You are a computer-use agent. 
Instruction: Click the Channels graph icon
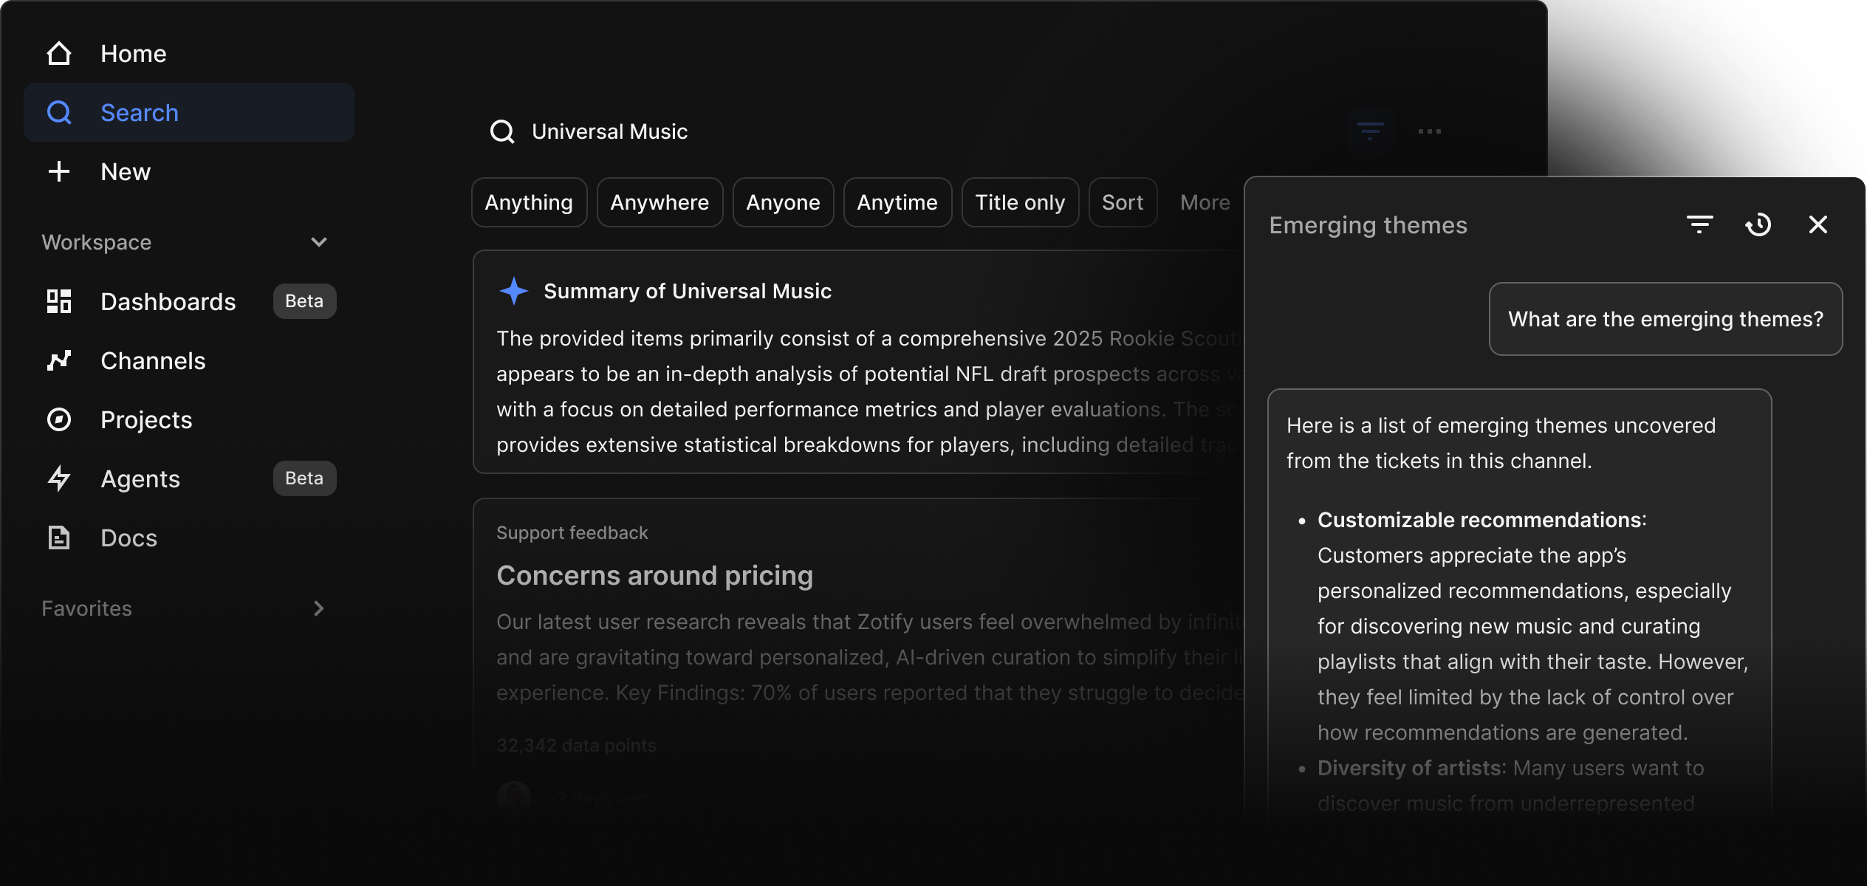click(x=59, y=360)
